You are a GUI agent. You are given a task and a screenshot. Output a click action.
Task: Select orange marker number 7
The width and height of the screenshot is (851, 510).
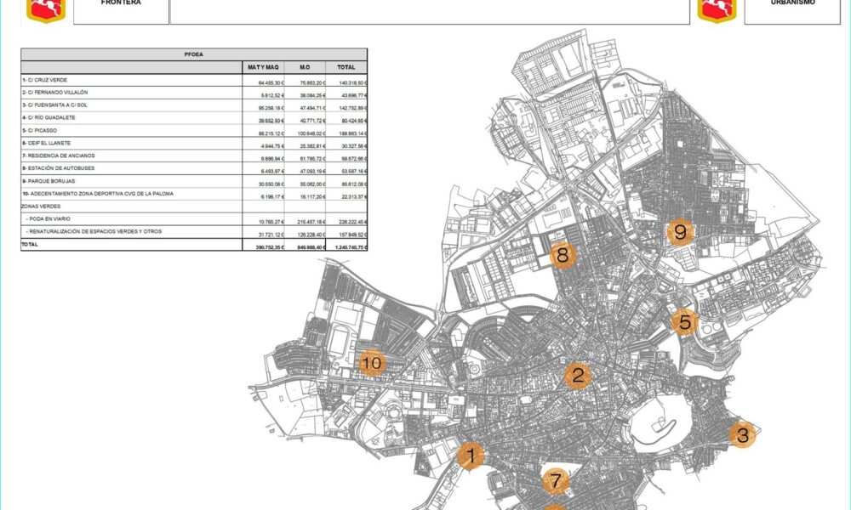556,481
